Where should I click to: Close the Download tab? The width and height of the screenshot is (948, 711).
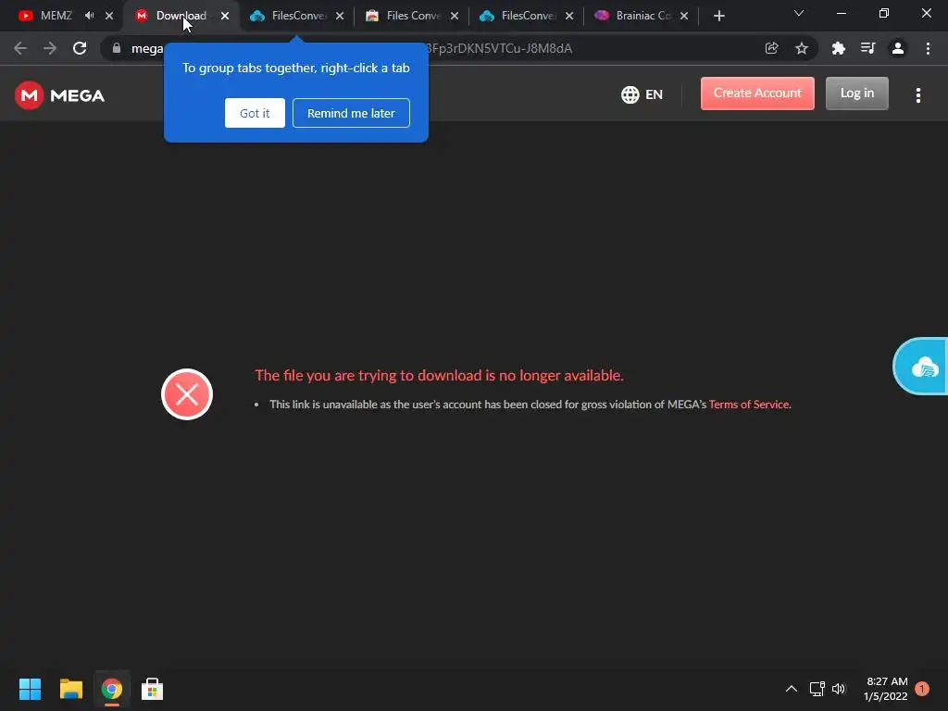coord(225,16)
